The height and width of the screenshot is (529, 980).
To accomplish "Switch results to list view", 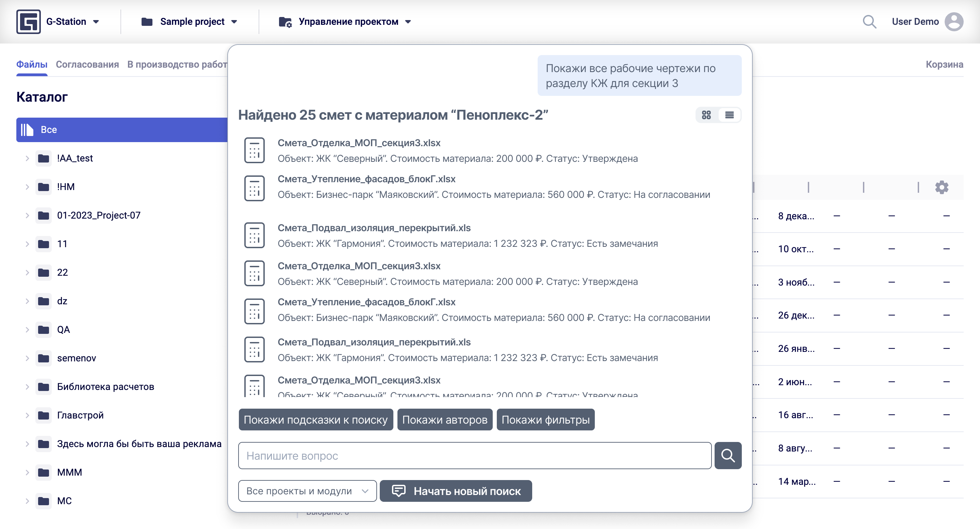I will pyautogui.click(x=729, y=115).
